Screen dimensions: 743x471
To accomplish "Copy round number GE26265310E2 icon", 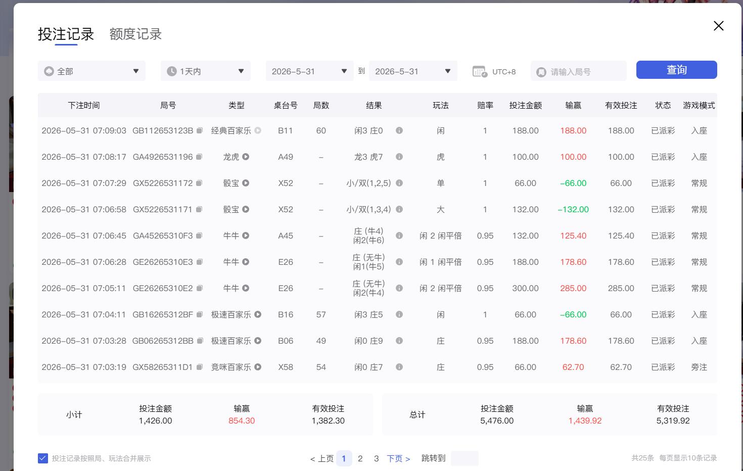I will point(200,288).
